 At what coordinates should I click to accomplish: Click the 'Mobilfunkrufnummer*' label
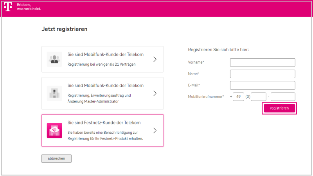(206, 97)
